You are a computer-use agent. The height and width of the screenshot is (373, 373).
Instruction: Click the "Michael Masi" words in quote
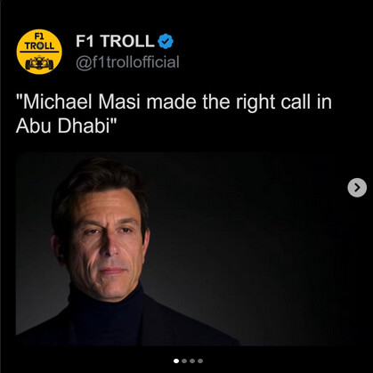point(78,101)
